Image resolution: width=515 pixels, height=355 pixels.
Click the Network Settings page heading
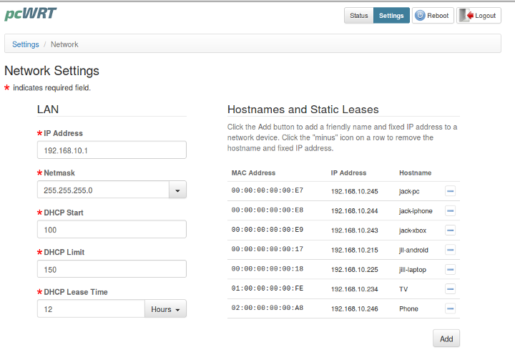[x=51, y=71]
